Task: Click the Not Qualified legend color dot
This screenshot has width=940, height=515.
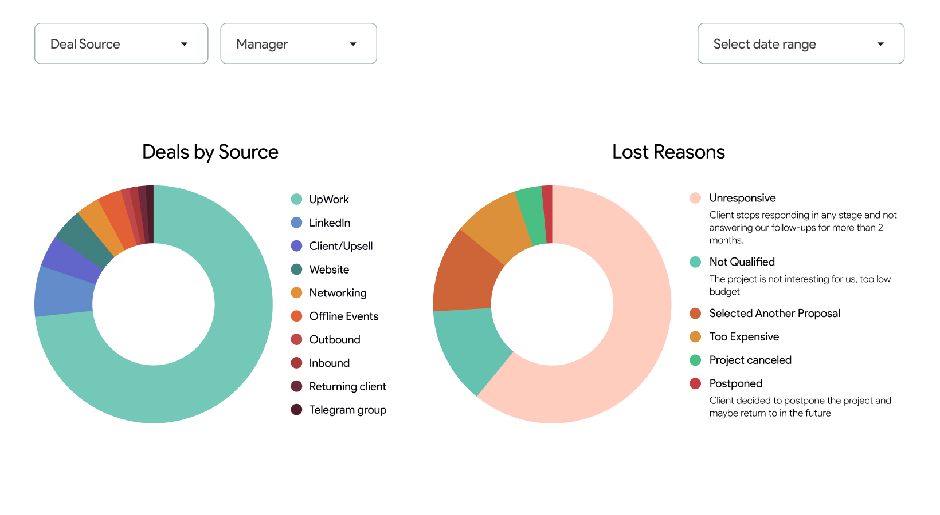Action: tap(695, 262)
